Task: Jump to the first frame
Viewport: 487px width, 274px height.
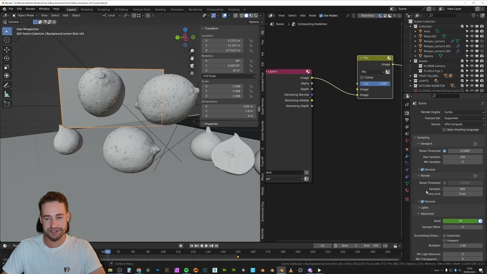Action: pyautogui.click(x=192, y=246)
